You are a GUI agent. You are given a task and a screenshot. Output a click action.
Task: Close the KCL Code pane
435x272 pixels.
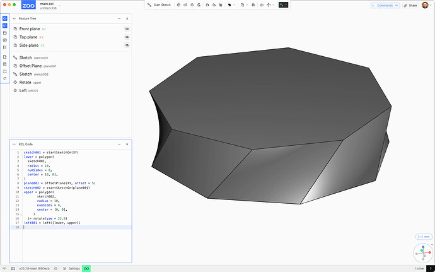point(127,144)
